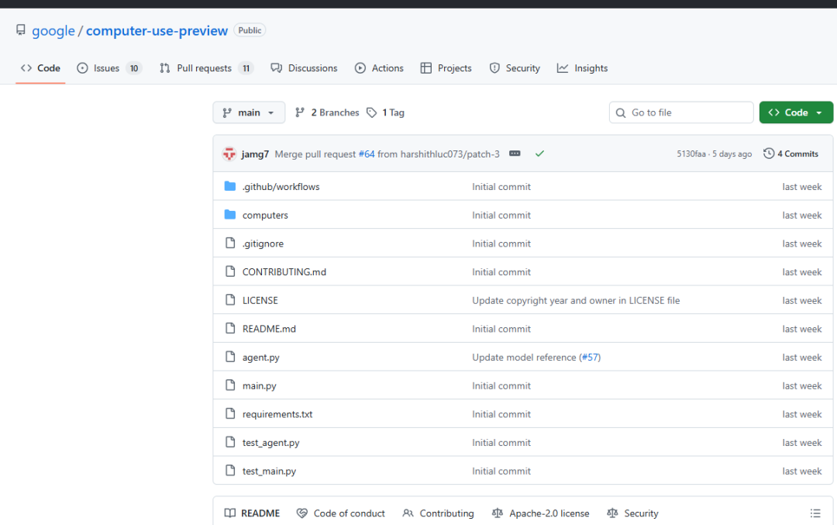The image size is (837, 525).
Task: Click the search magnifier icon
Action: [x=620, y=112]
